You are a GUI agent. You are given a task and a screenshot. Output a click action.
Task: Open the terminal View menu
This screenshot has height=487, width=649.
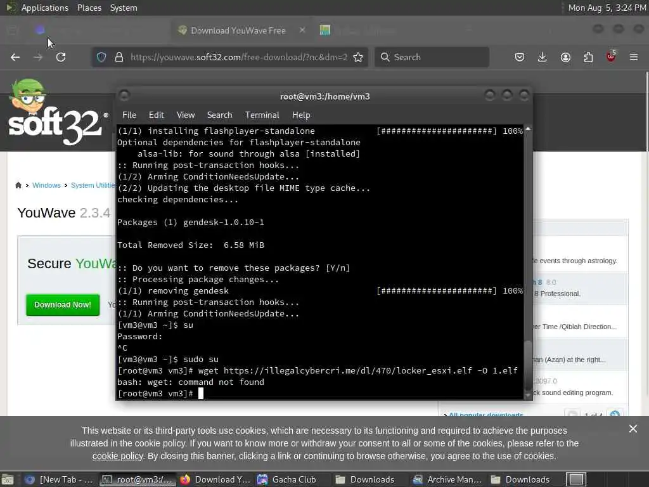[x=186, y=115]
